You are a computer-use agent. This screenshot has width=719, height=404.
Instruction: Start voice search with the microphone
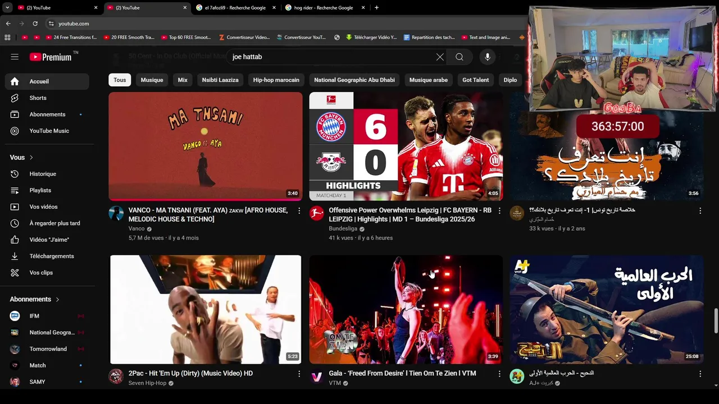click(x=488, y=57)
